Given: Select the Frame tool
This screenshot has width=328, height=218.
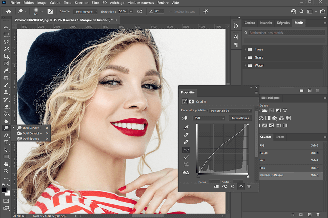Looking at the screenshot, I should click(x=6, y=63).
